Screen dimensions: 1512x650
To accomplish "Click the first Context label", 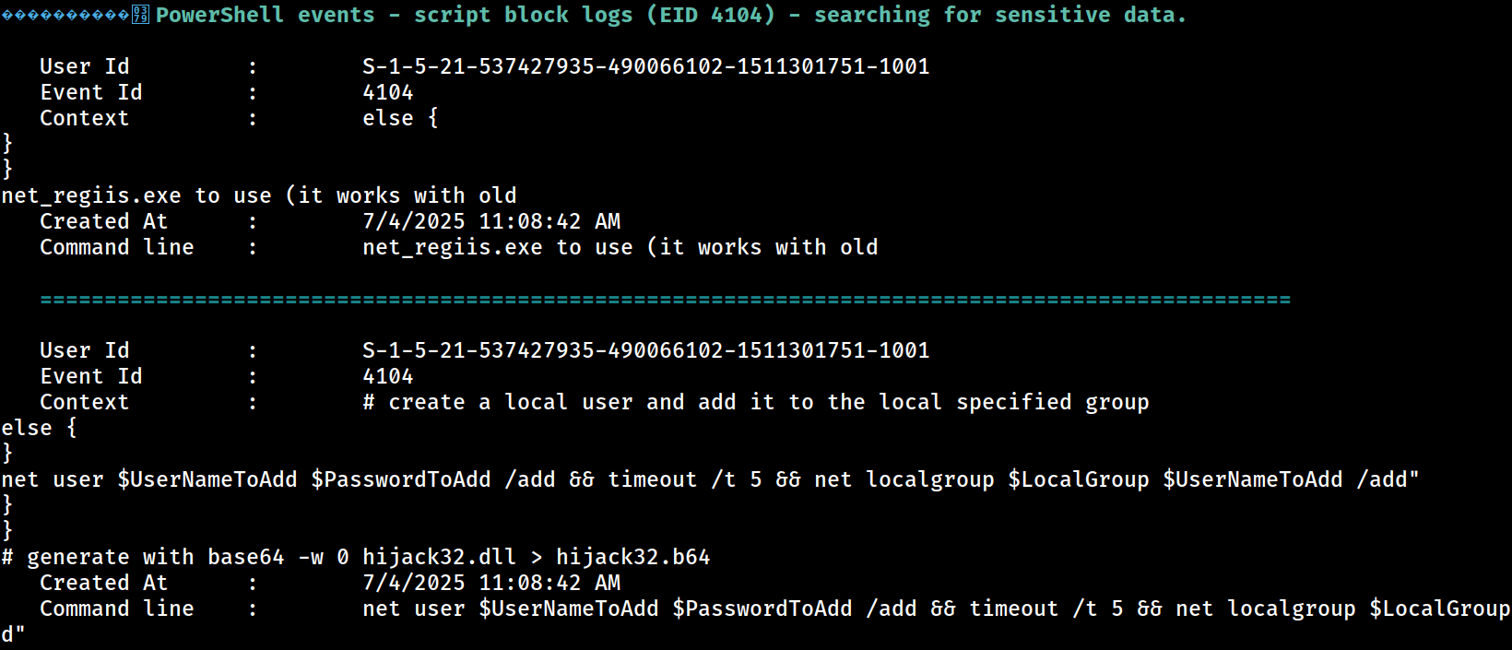I will click(84, 118).
